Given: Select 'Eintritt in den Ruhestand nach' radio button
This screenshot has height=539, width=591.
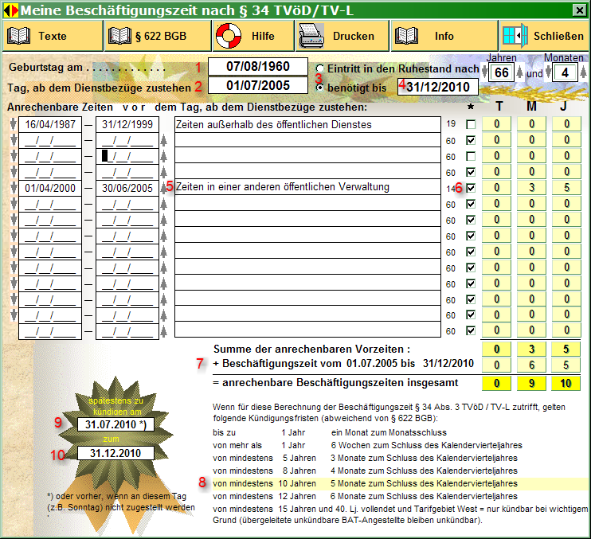Looking at the screenshot, I should 320,68.
